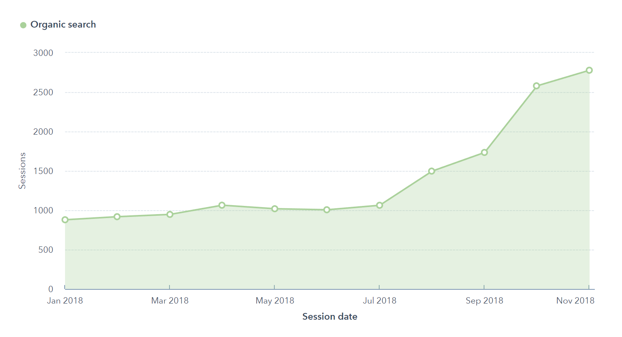The width and height of the screenshot is (622, 337).
Task: Select the Mar 2018 data point
Action: point(170,215)
